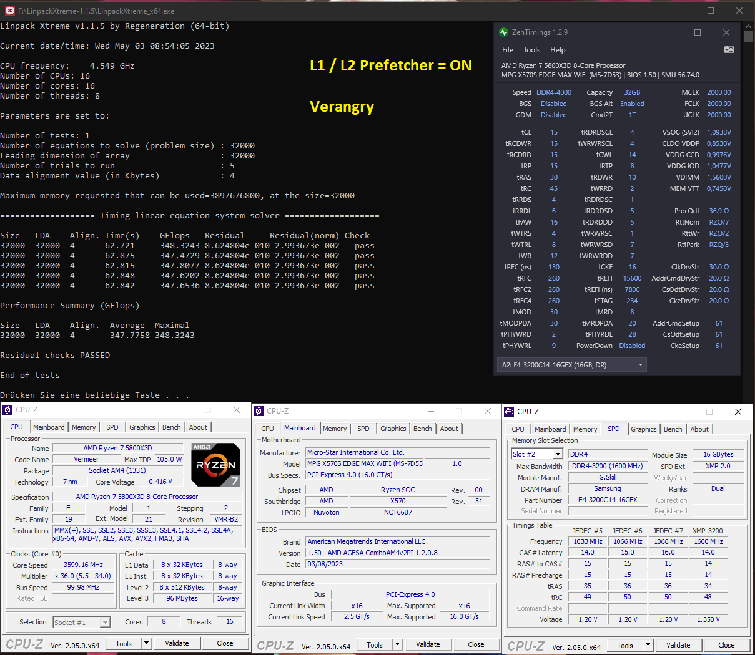The width and height of the screenshot is (755, 655).
Task: Click the middle CPU-Z window title icon
Action: (x=259, y=411)
